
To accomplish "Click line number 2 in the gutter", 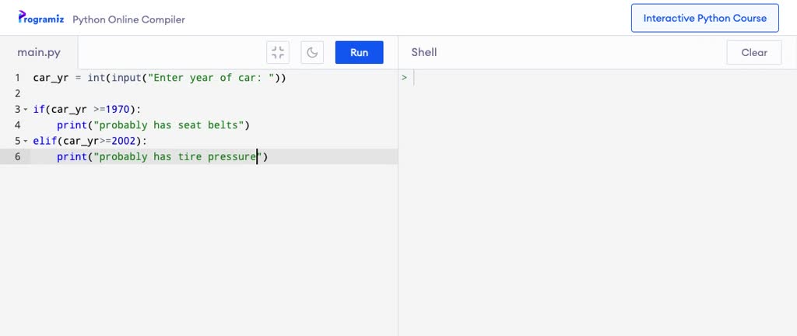I will point(18,93).
